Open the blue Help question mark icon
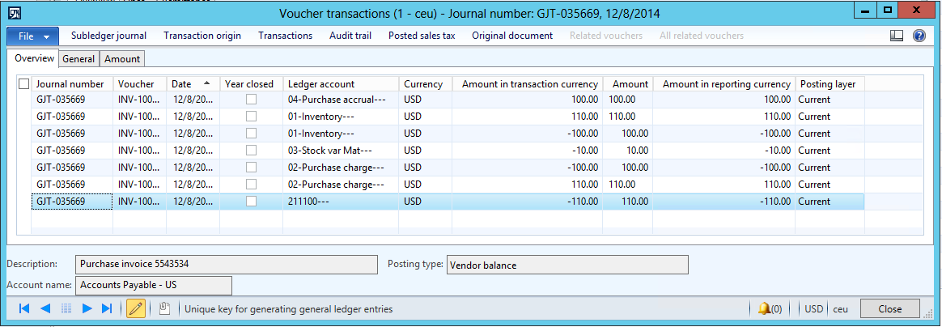The width and height of the screenshot is (942, 327). tap(919, 36)
